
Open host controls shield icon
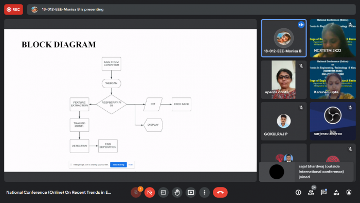click(x=349, y=192)
